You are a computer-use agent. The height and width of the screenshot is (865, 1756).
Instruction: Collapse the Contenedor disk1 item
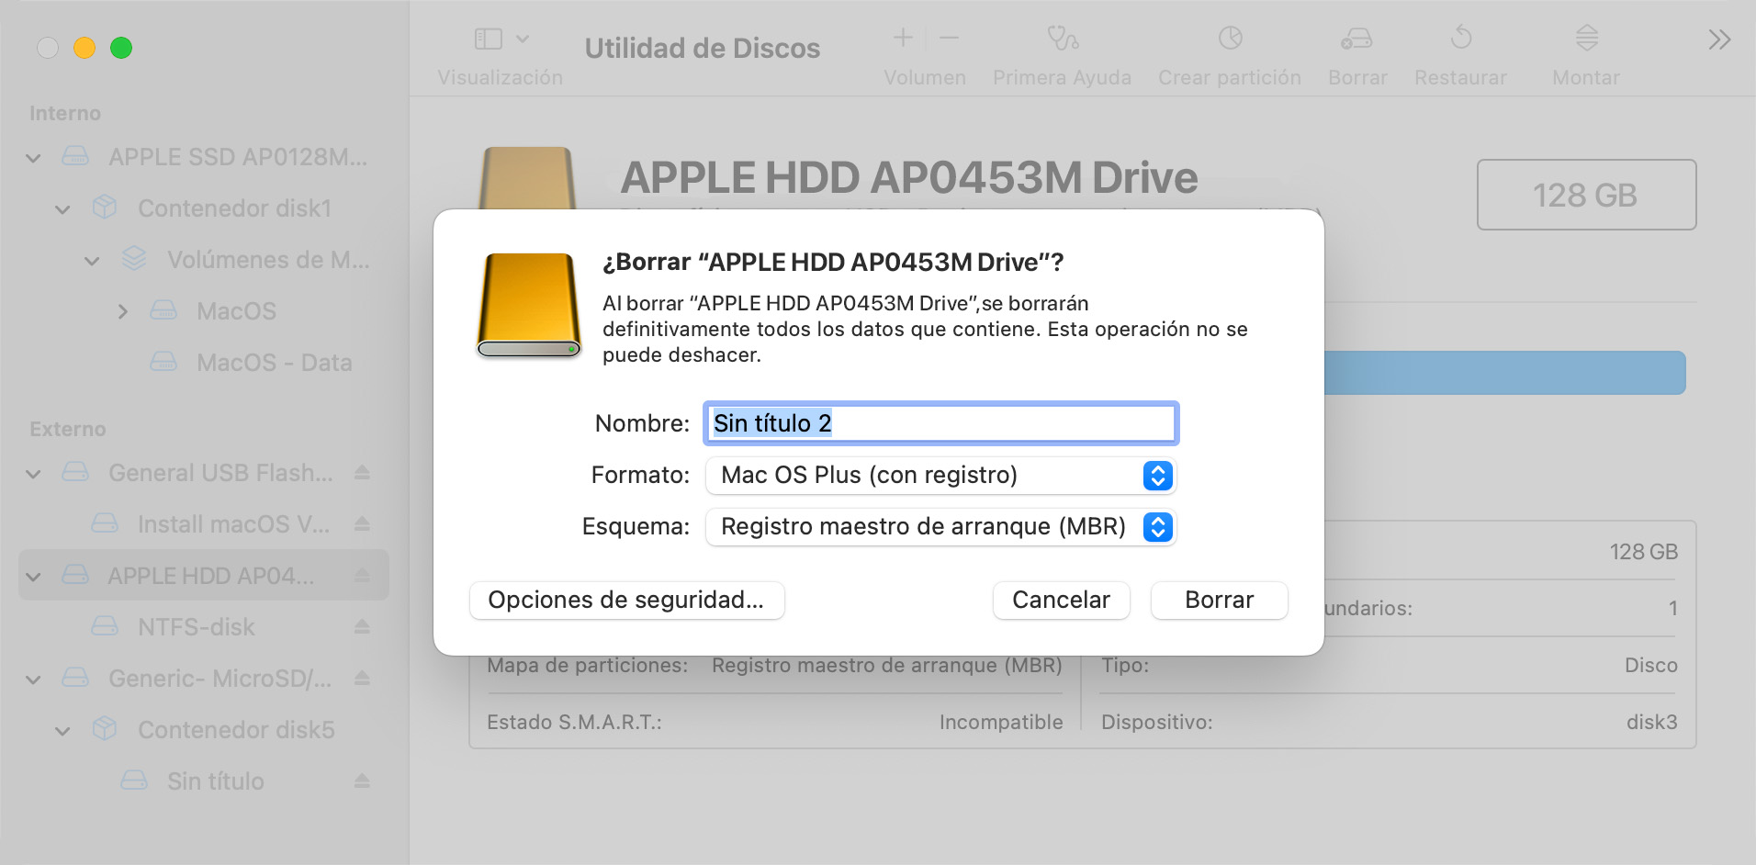pos(62,209)
